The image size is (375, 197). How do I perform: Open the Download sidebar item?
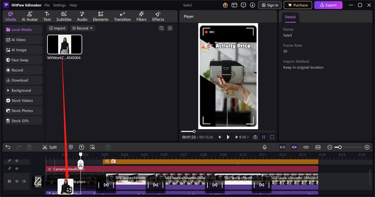[x=23, y=80]
